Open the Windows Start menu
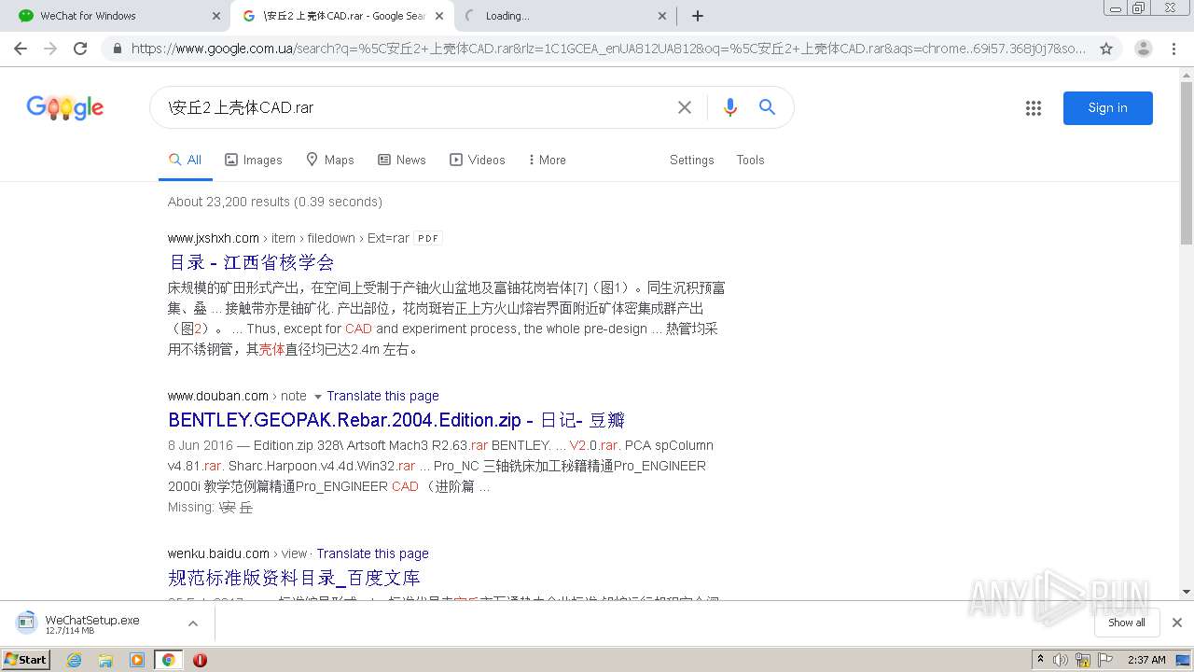 click(x=26, y=660)
